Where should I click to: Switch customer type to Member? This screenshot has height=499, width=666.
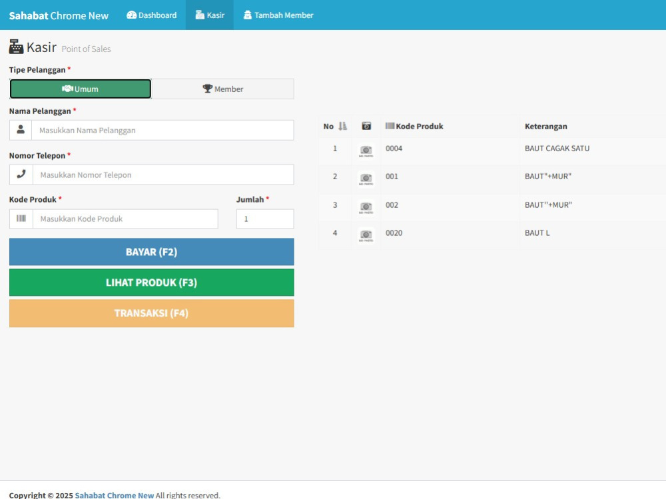tap(222, 89)
